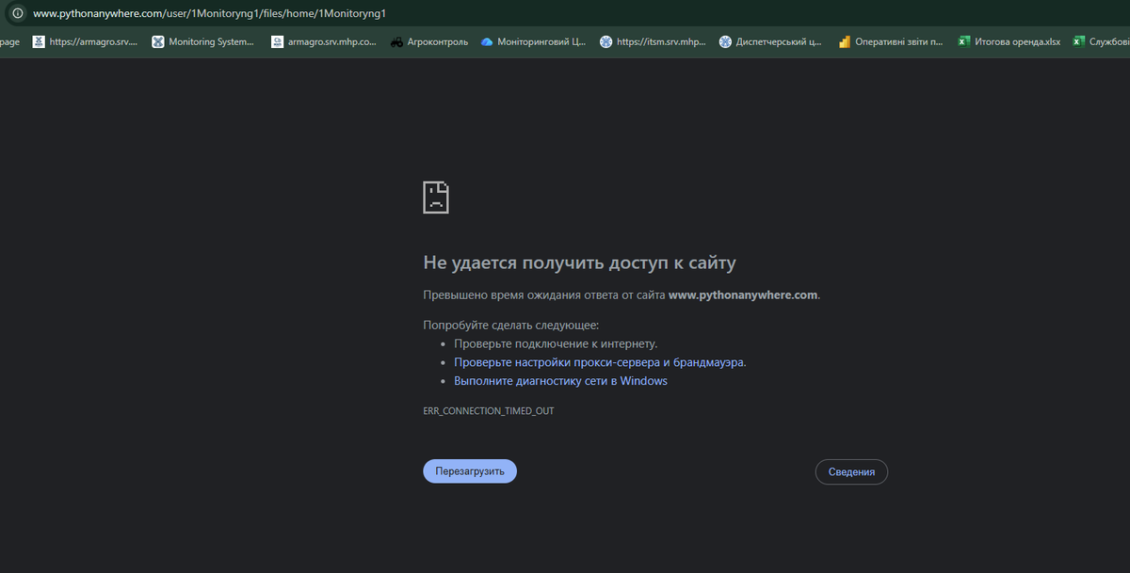Screen dimensions: 1130x573
Task: Click the Сведения details button
Action: click(851, 471)
